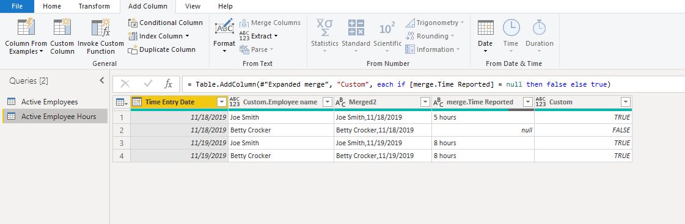Open Custom column filter dropdown

tap(626, 102)
